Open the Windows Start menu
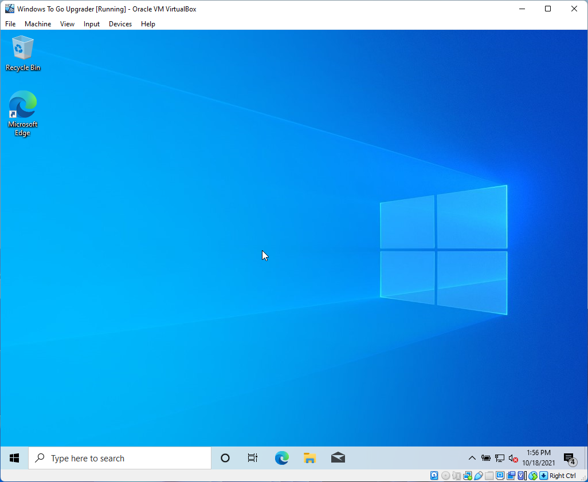 point(14,458)
